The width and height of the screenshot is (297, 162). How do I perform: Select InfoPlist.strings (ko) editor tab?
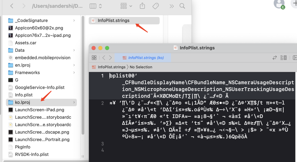point(143,57)
